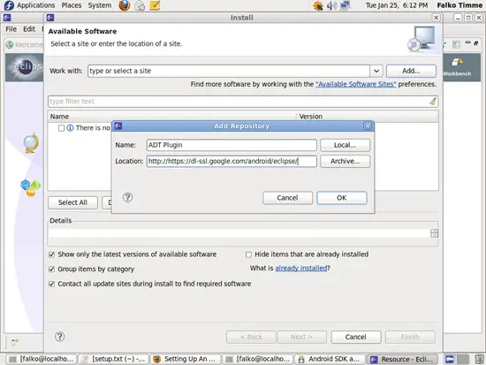
Task: Open the Available Software Sites preferences link
Action: point(355,84)
